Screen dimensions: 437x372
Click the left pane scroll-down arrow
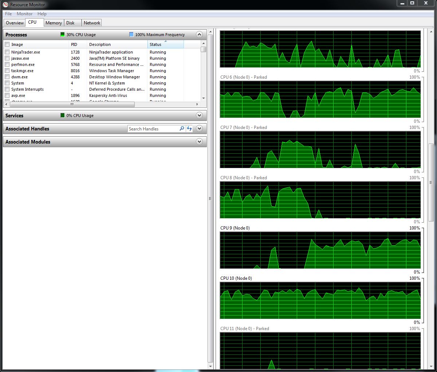pyautogui.click(x=210, y=366)
